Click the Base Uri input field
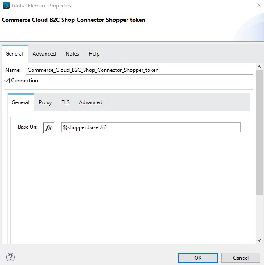The height and width of the screenshot is (265, 264). click(x=151, y=127)
